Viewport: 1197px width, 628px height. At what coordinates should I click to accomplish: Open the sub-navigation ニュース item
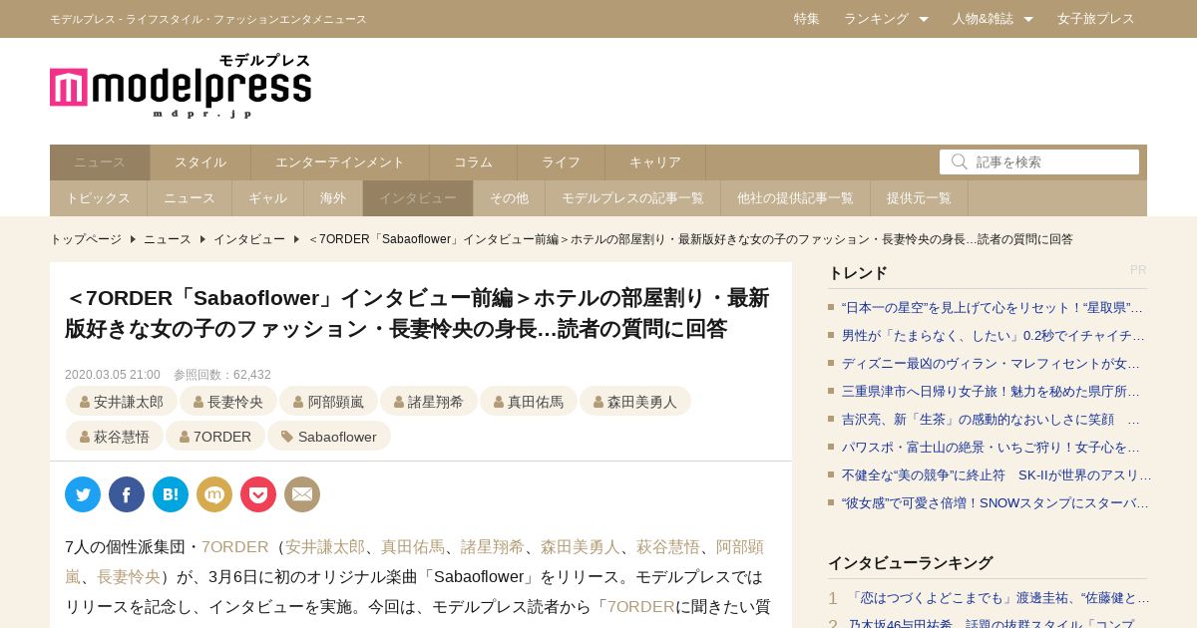(190, 198)
